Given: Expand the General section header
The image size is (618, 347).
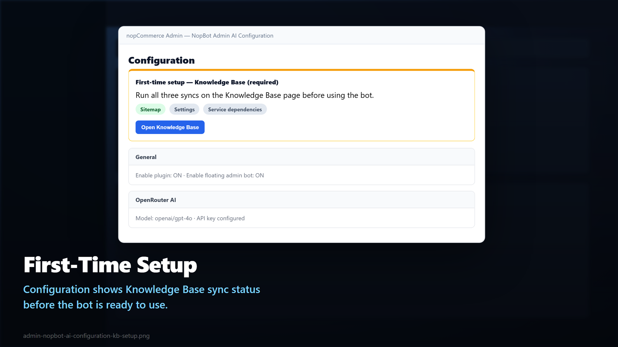Looking at the screenshot, I should click(x=302, y=157).
